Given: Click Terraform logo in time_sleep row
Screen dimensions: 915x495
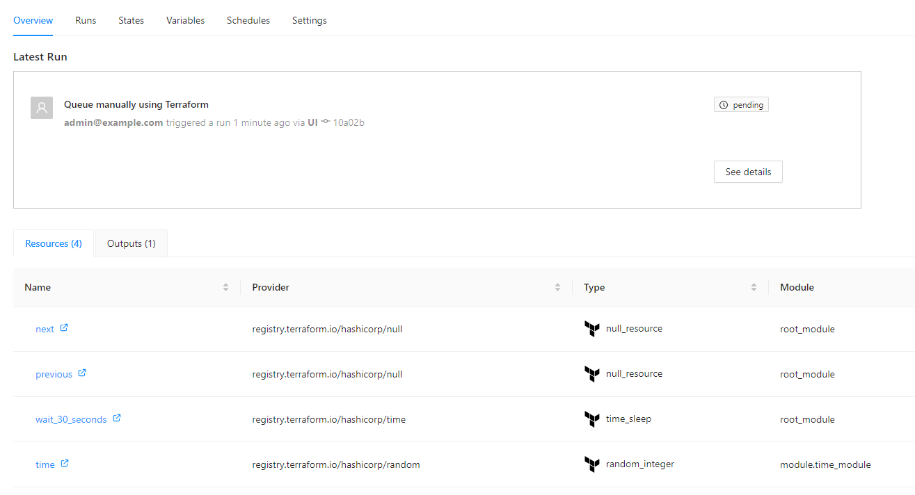Looking at the screenshot, I should tap(591, 419).
